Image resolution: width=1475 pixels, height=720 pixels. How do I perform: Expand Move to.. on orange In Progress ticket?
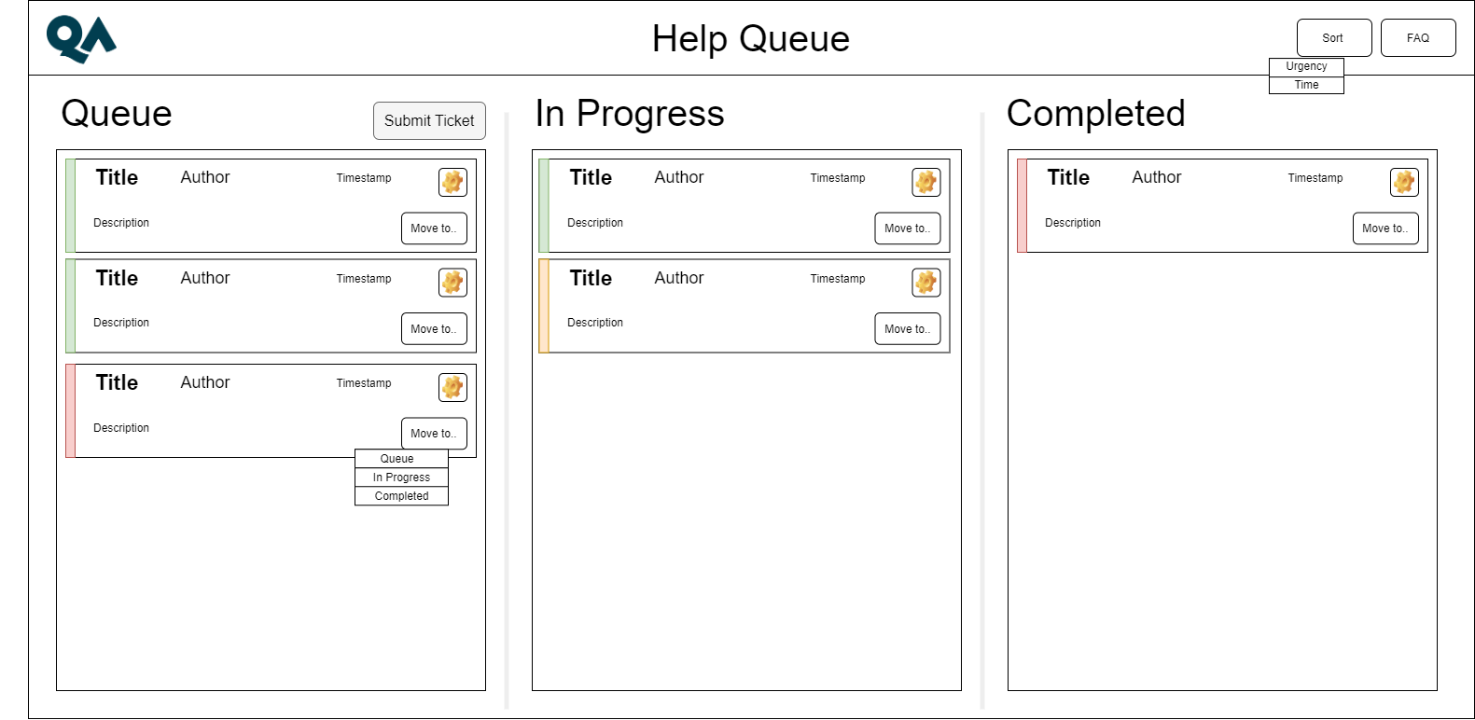(x=908, y=329)
